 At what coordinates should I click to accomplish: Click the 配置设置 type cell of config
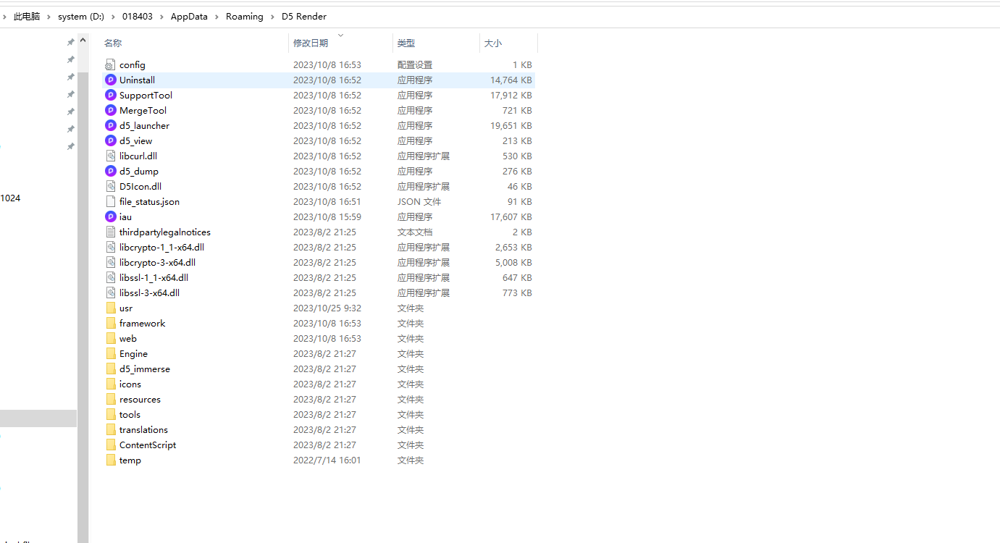pos(415,65)
